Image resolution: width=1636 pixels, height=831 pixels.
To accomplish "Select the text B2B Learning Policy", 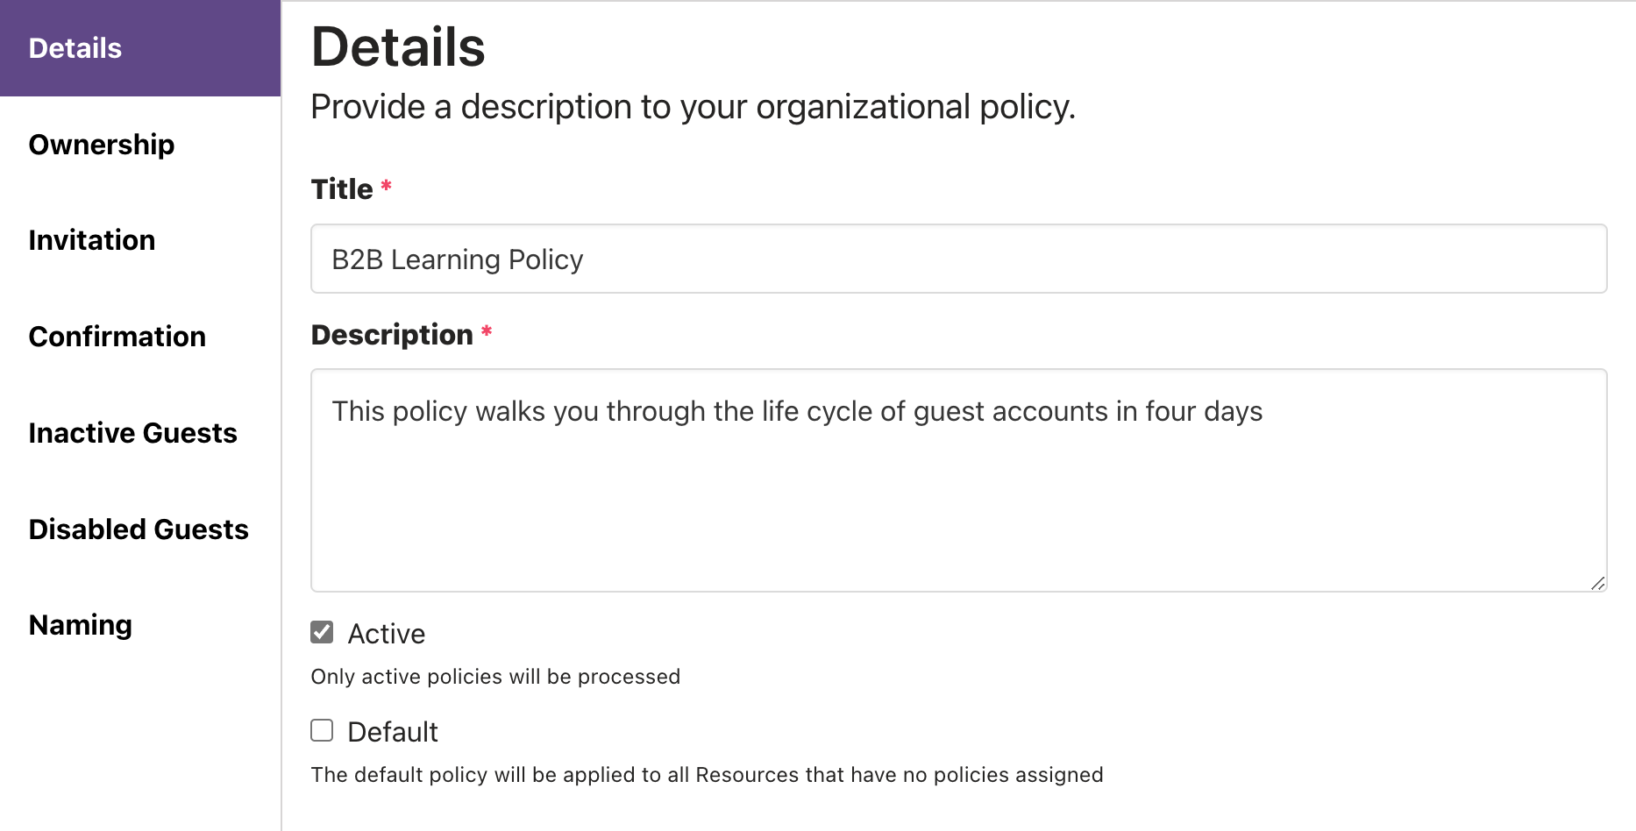I will (x=456, y=259).
